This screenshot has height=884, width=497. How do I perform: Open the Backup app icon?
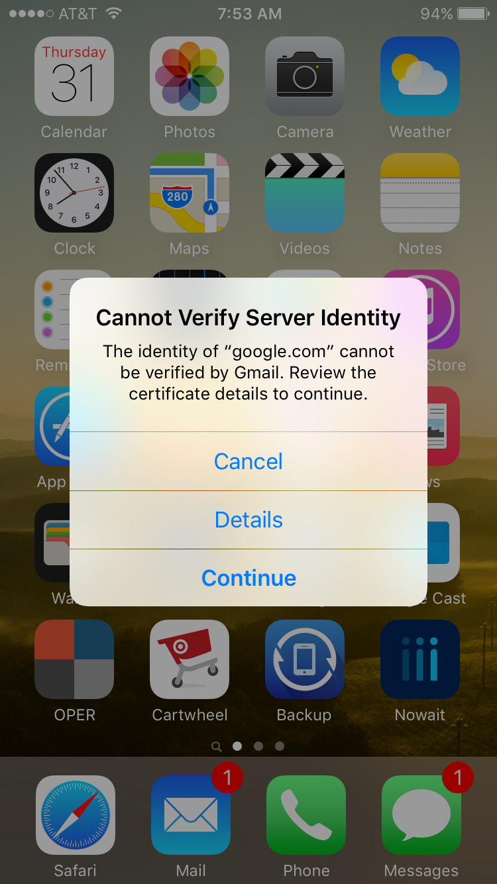point(305,659)
